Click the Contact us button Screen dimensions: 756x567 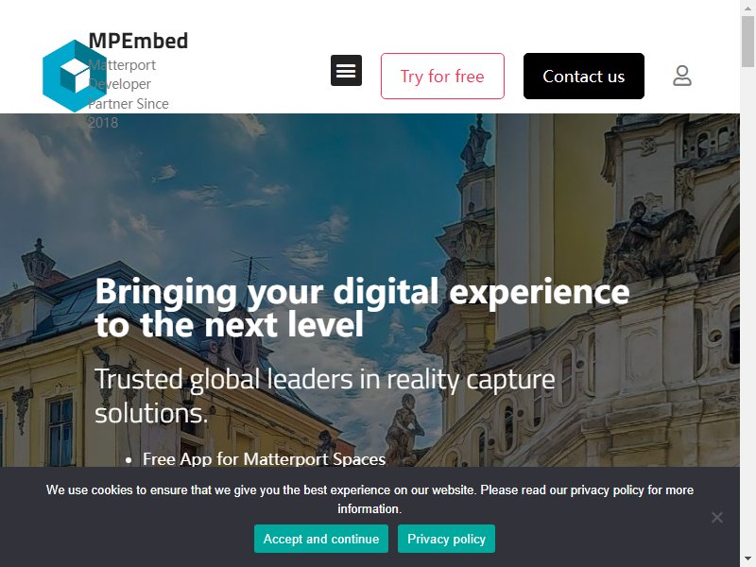pos(584,77)
